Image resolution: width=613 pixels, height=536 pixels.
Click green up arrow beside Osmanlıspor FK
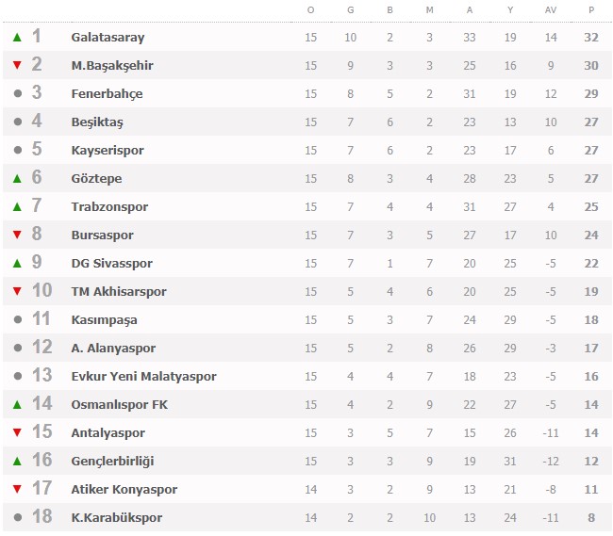(17, 405)
